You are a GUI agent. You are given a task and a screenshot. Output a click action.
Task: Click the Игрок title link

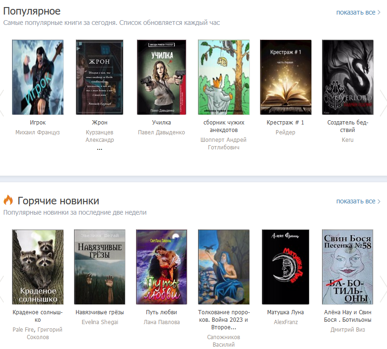point(38,123)
